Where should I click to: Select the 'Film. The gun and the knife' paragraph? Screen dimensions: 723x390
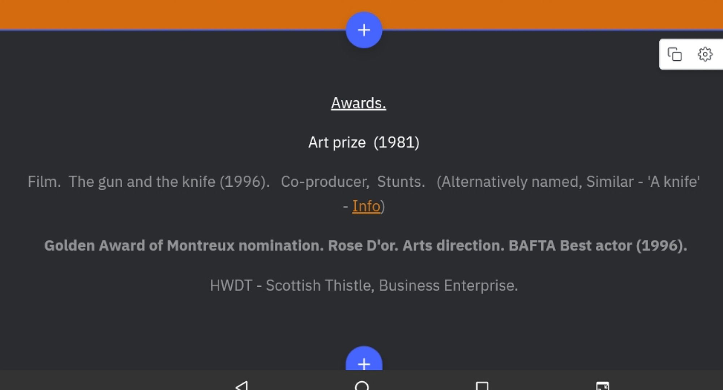pos(364,194)
